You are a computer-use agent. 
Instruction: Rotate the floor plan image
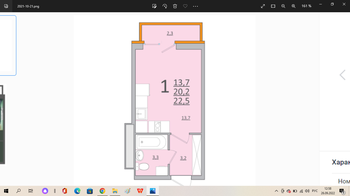(165, 6)
